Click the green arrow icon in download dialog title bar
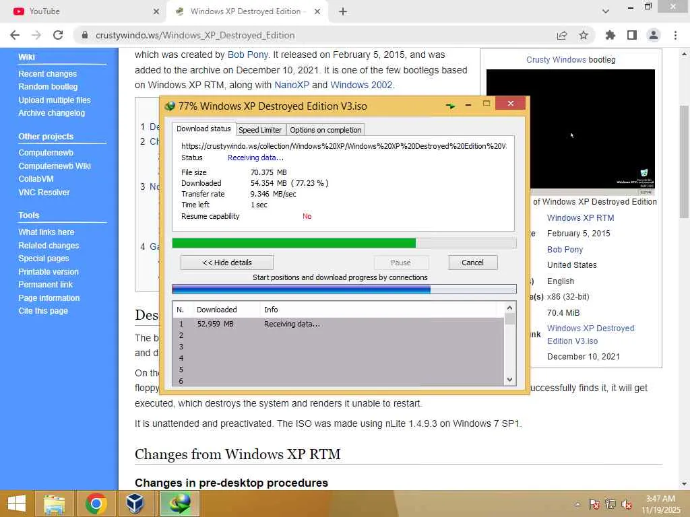 (x=450, y=106)
